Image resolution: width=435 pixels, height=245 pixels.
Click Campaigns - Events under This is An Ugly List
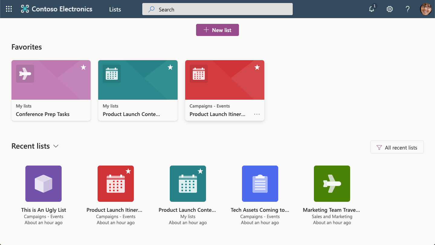click(43, 217)
